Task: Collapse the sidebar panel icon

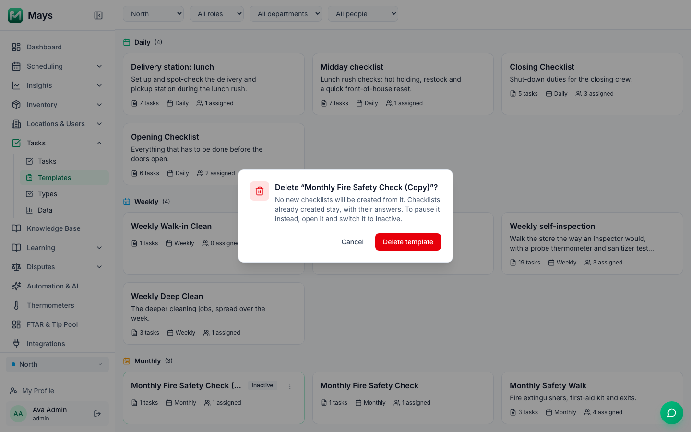Action: pos(98,15)
